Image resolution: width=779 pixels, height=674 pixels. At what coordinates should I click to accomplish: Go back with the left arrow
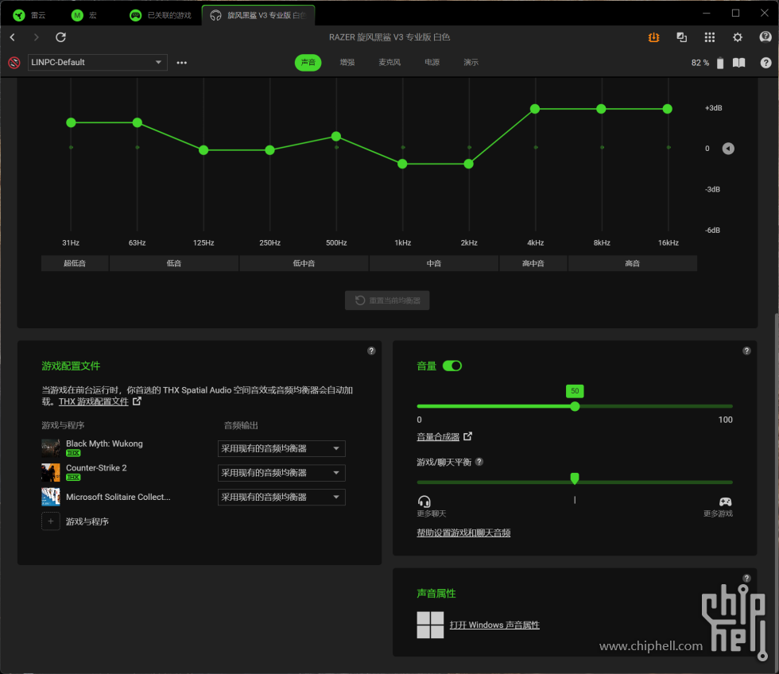13,37
